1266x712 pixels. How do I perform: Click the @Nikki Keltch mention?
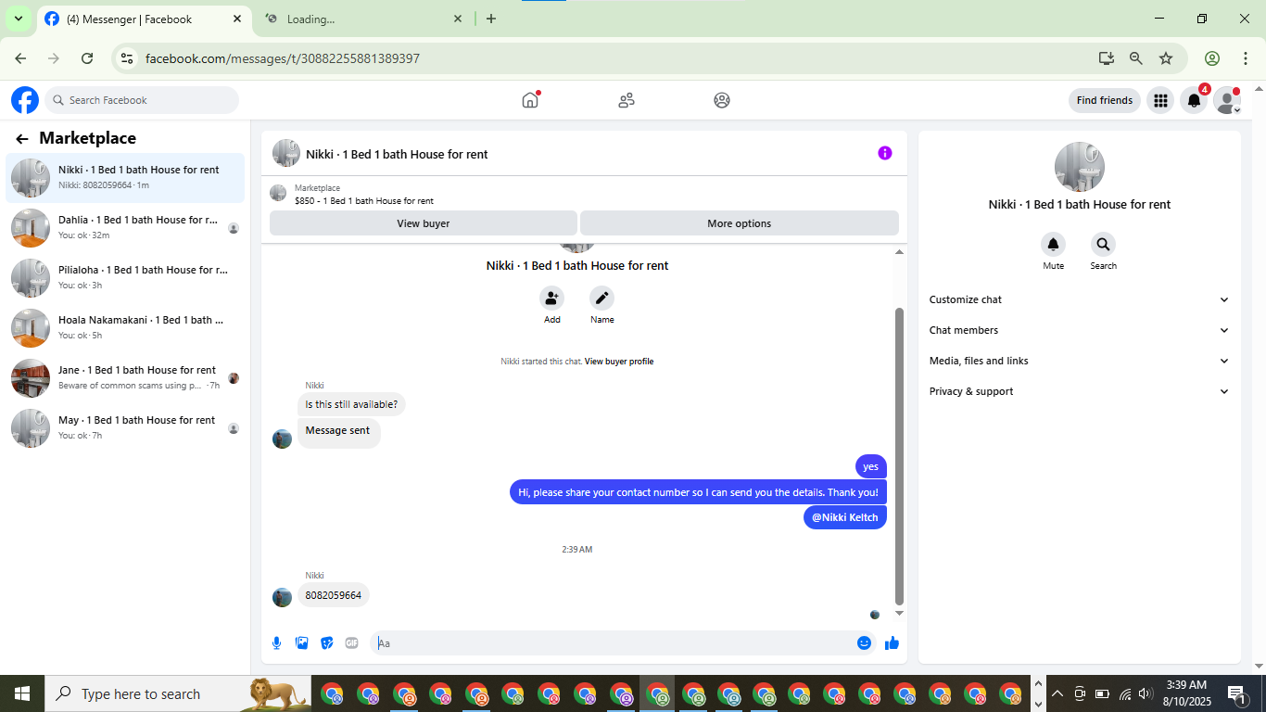click(845, 517)
